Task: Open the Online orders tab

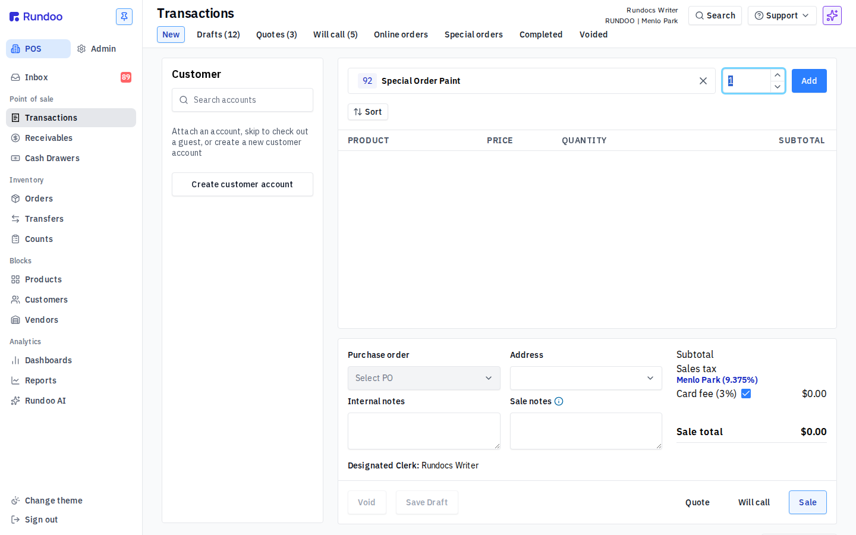Action: pos(401,34)
